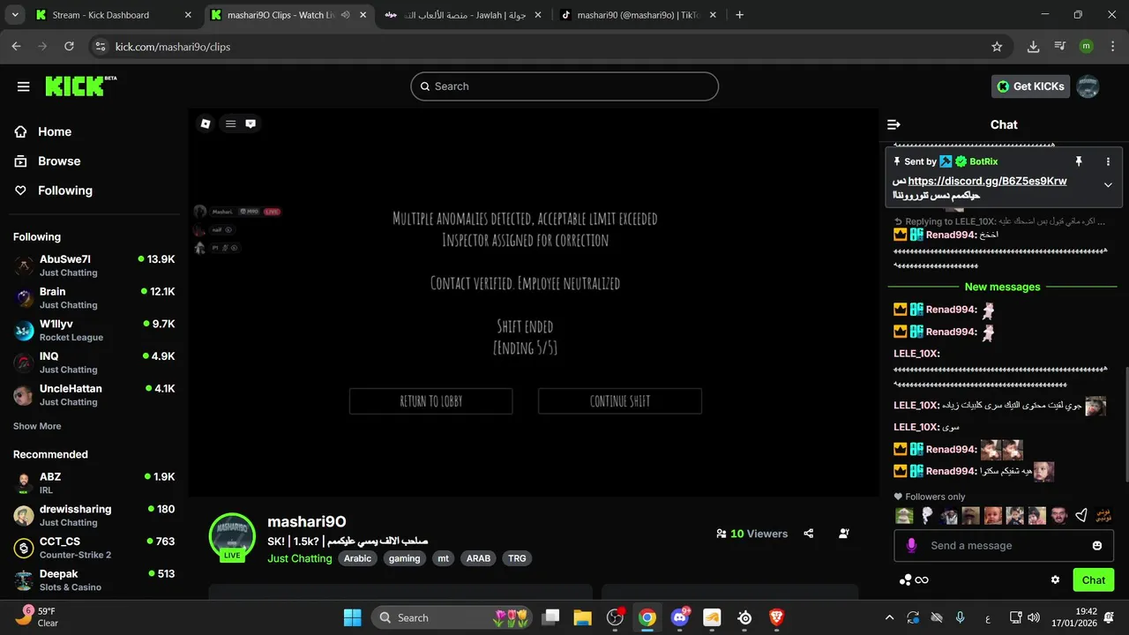Select the first quick emote below Followers only

pos(903,516)
